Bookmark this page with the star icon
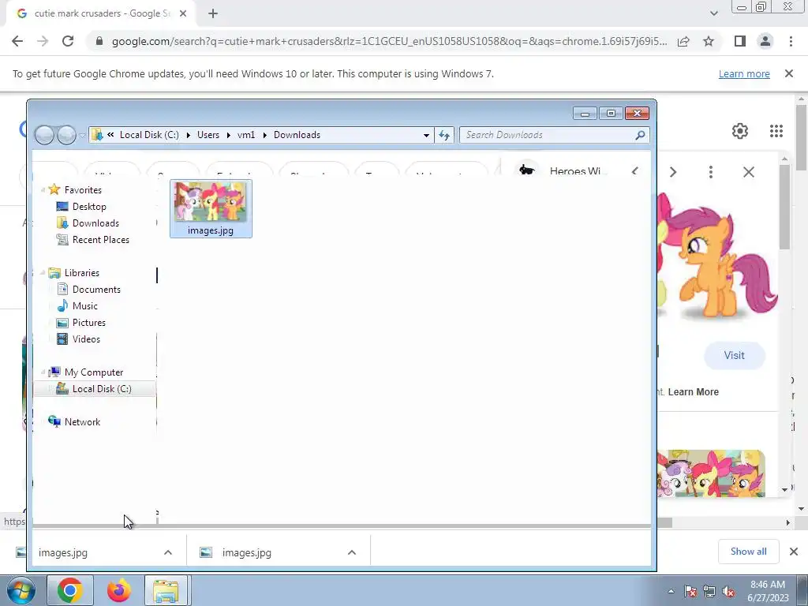Viewport: 808px width, 606px height. [709, 41]
